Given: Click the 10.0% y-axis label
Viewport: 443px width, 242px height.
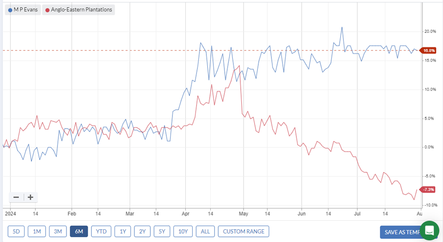Looking at the screenshot, I should click(430, 89).
